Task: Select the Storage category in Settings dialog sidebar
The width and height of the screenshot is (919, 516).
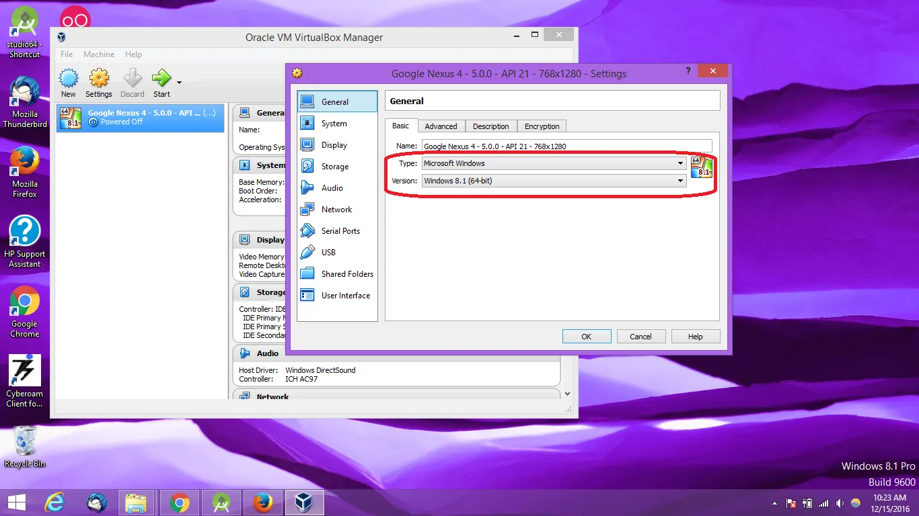Action: click(337, 166)
